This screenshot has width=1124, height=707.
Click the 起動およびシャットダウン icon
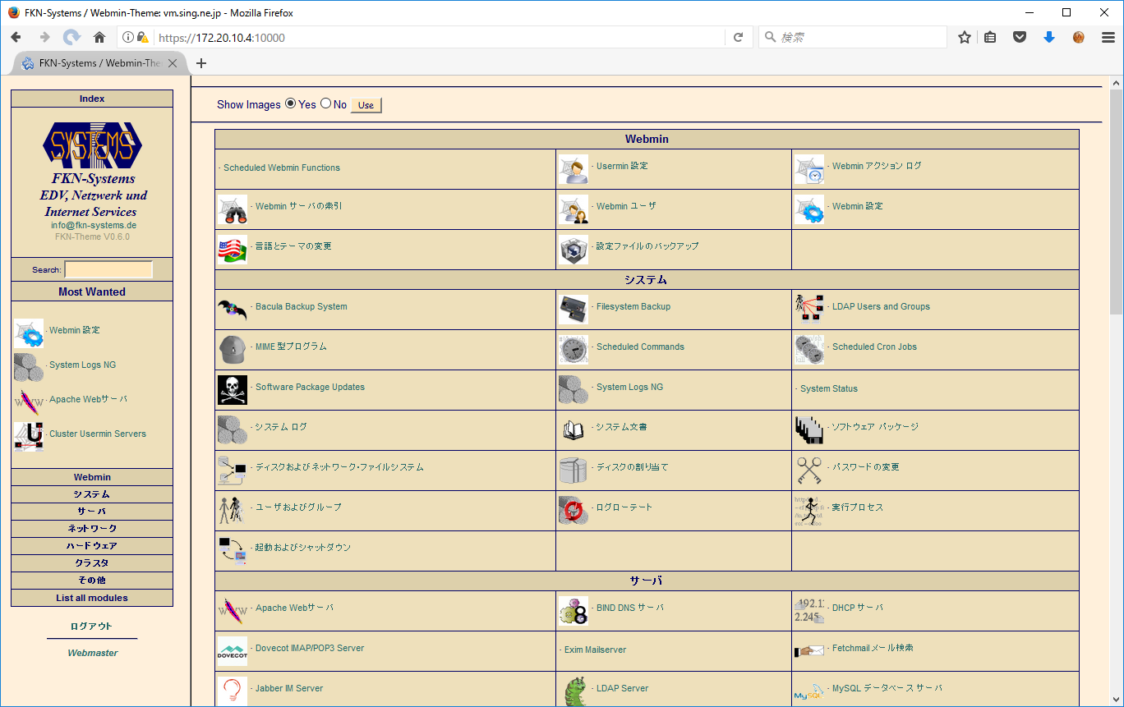pyautogui.click(x=233, y=551)
